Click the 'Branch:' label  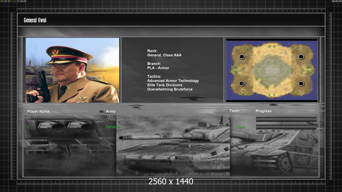(x=154, y=64)
